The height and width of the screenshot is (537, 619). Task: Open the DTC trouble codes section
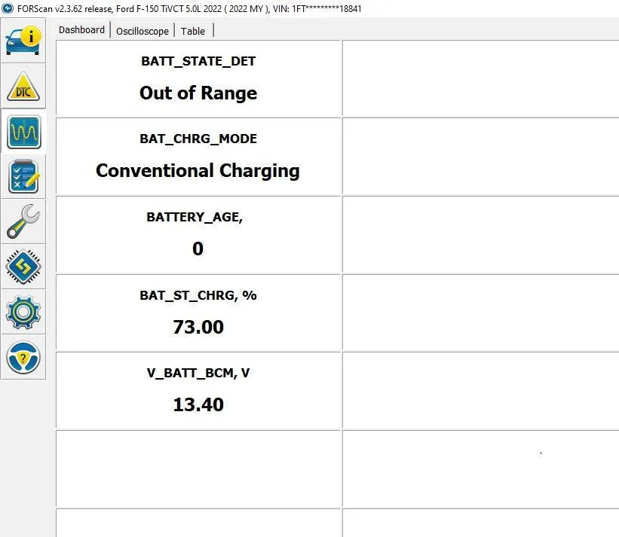23,87
